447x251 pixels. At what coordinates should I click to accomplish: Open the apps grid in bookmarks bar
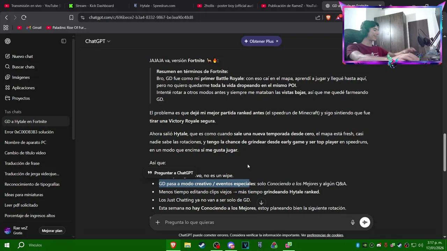pos(6,28)
